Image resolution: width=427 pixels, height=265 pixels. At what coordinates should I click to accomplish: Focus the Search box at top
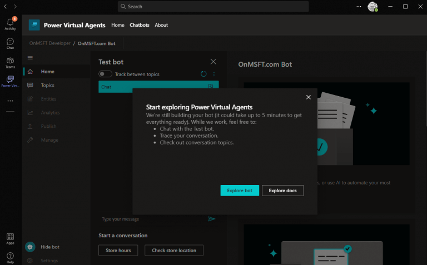tap(213, 7)
